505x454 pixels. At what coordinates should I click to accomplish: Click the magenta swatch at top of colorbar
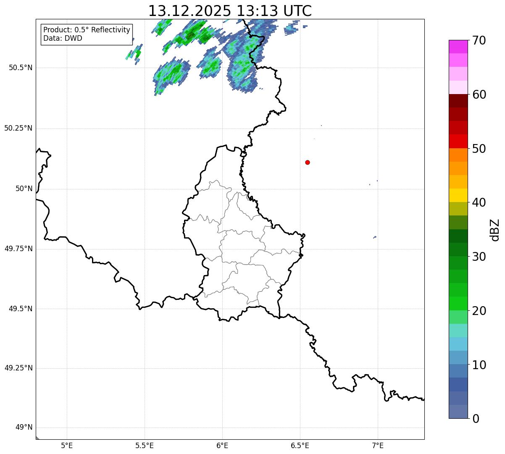point(458,47)
